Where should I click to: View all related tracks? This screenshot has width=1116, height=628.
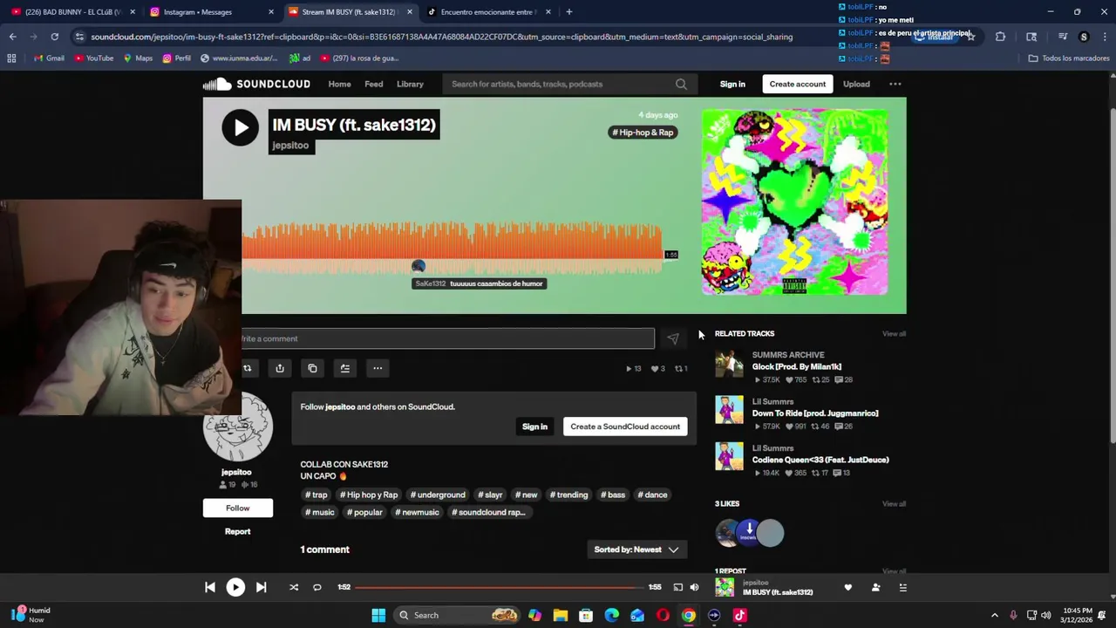(x=894, y=333)
